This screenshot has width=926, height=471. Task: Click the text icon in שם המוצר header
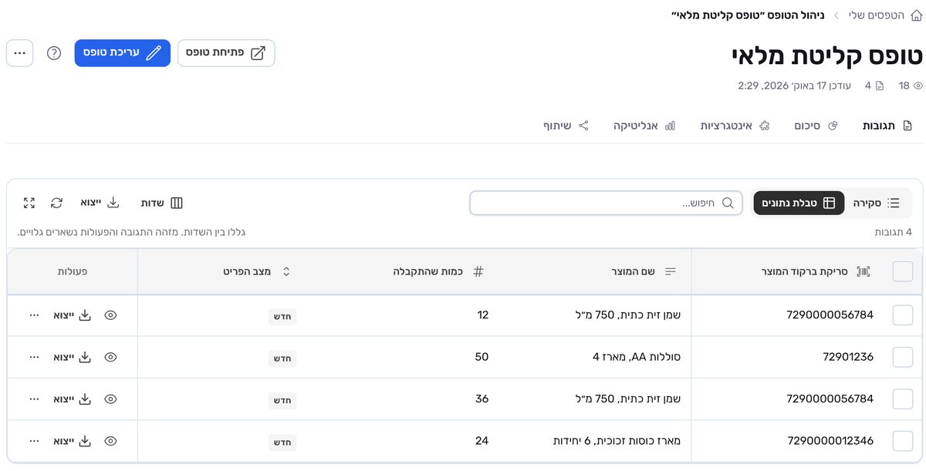pos(671,271)
